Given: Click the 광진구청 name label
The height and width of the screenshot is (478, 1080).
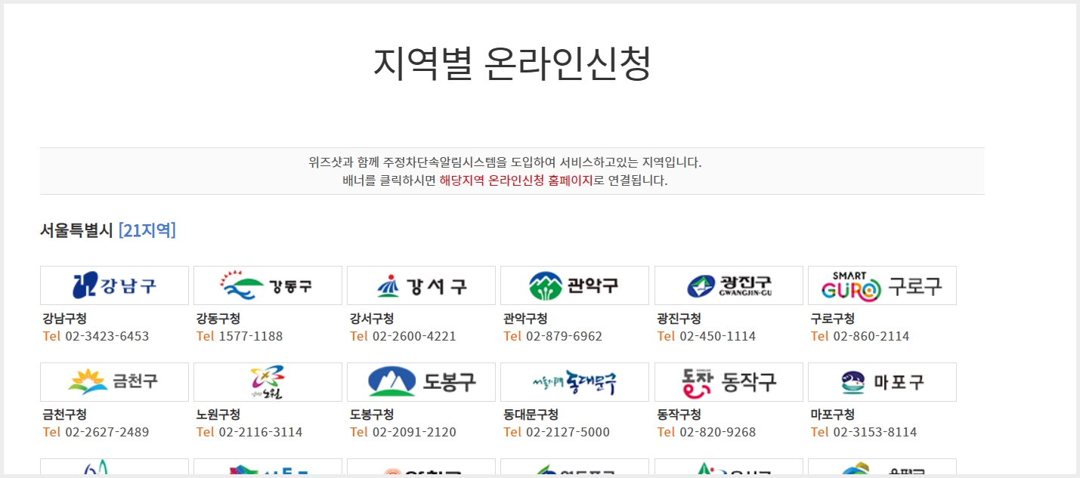Looking at the screenshot, I should coord(679,319).
